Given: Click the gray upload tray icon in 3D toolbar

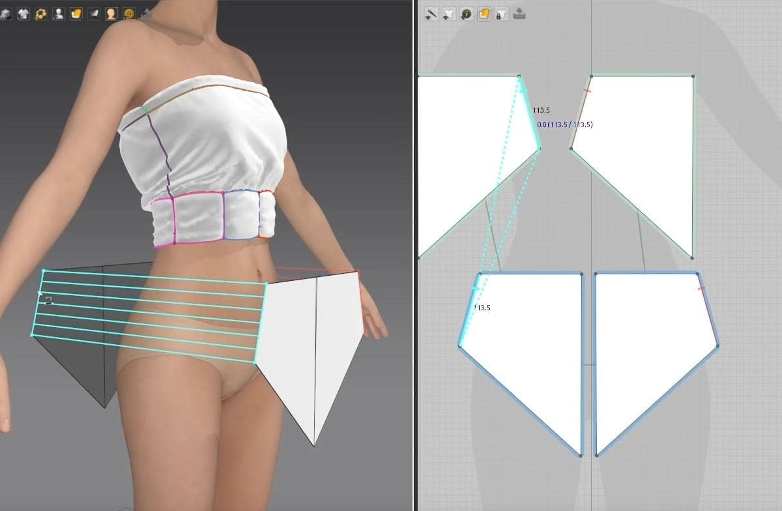Looking at the screenshot, I should [x=146, y=13].
